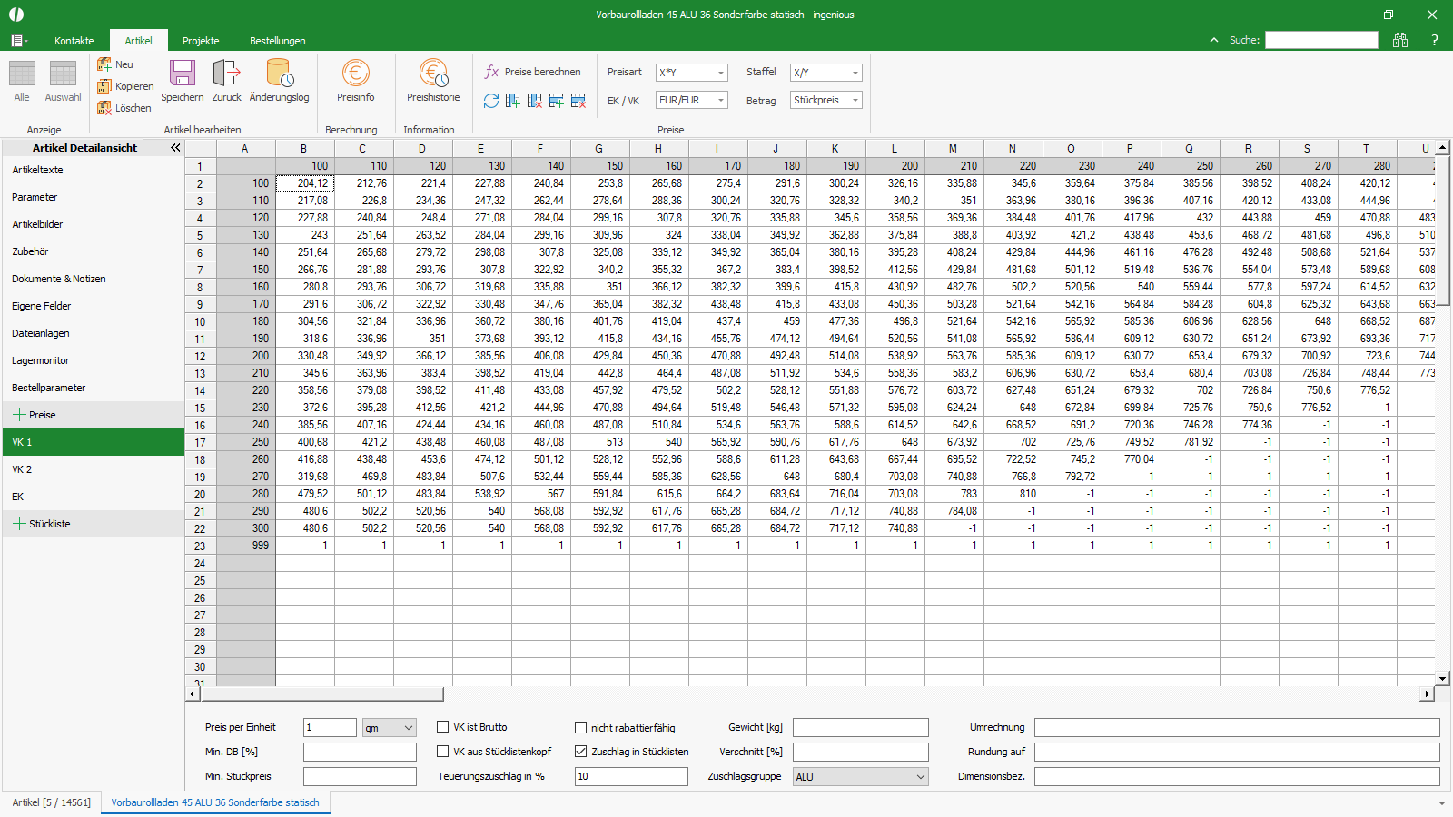Open the application menu icon

18,41
